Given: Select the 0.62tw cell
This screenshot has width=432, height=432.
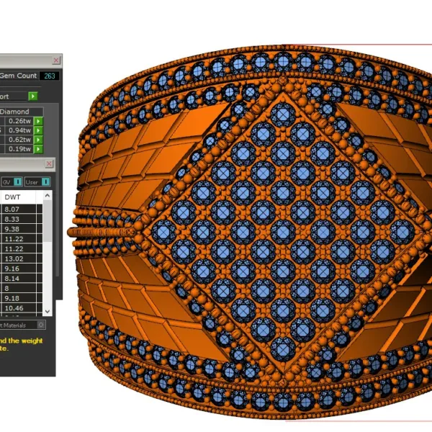Looking at the screenshot, I should pyautogui.click(x=19, y=140).
